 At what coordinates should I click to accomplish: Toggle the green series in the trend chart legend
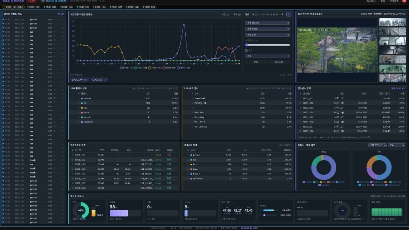pyautogui.click(x=141, y=68)
